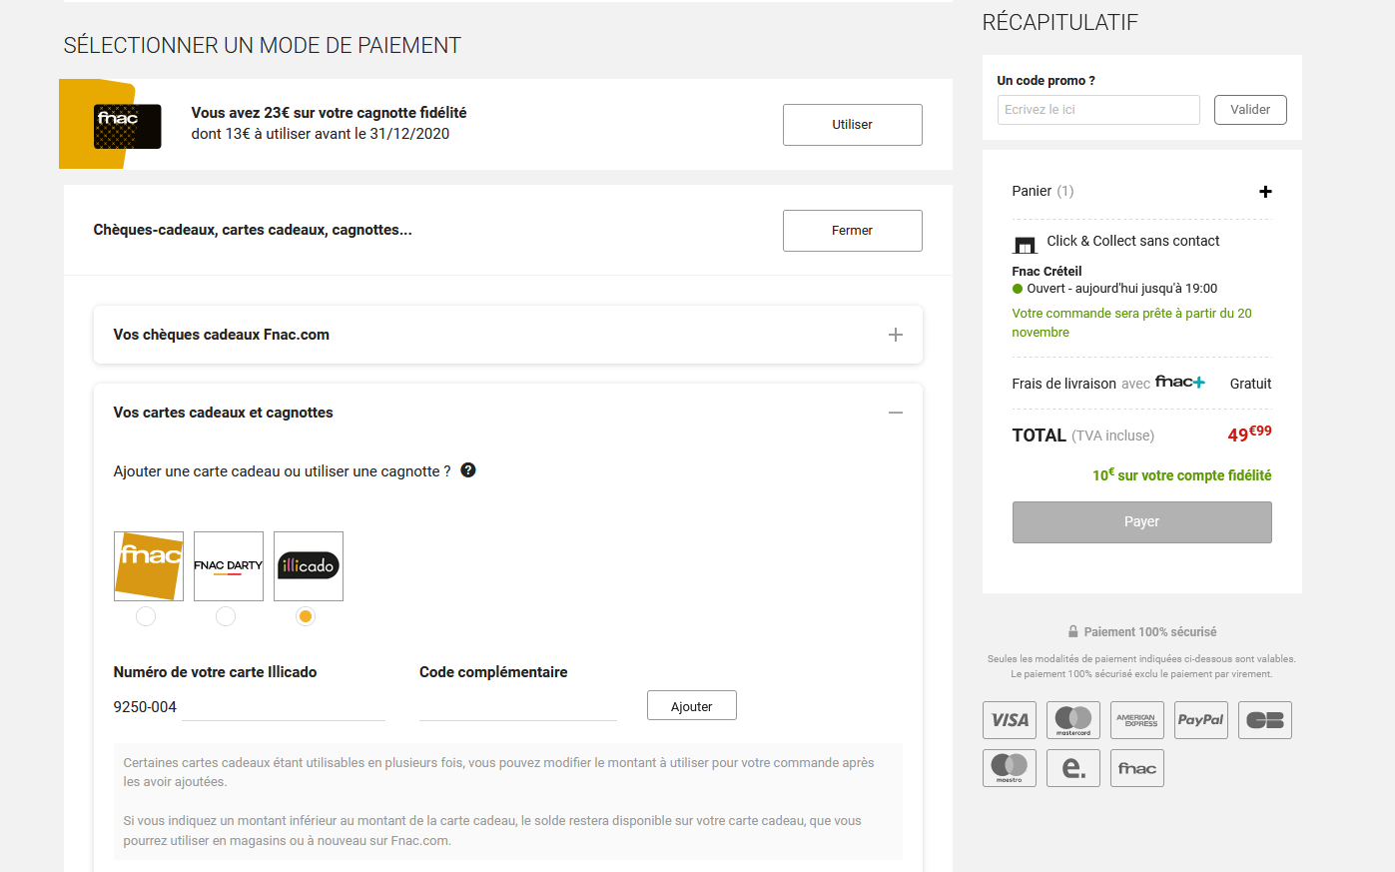Click Utiliser for loyalty cagnotte
This screenshot has height=872, width=1395.
(x=852, y=125)
